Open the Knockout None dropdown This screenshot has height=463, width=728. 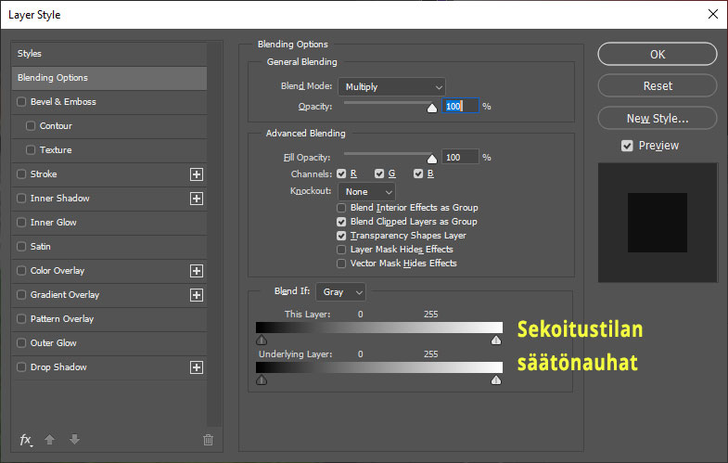pyautogui.click(x=367, y=191)
